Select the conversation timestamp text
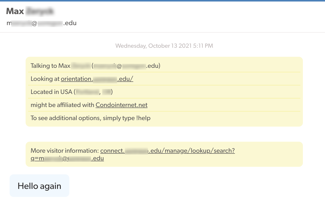The image size is (325, 209). pyautogui.click(x=164, y=46)
